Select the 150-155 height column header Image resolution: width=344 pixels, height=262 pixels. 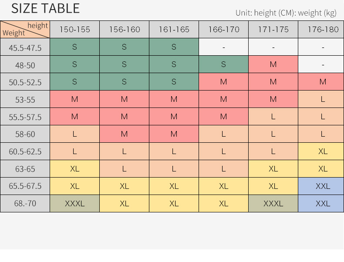click(74, 30)
